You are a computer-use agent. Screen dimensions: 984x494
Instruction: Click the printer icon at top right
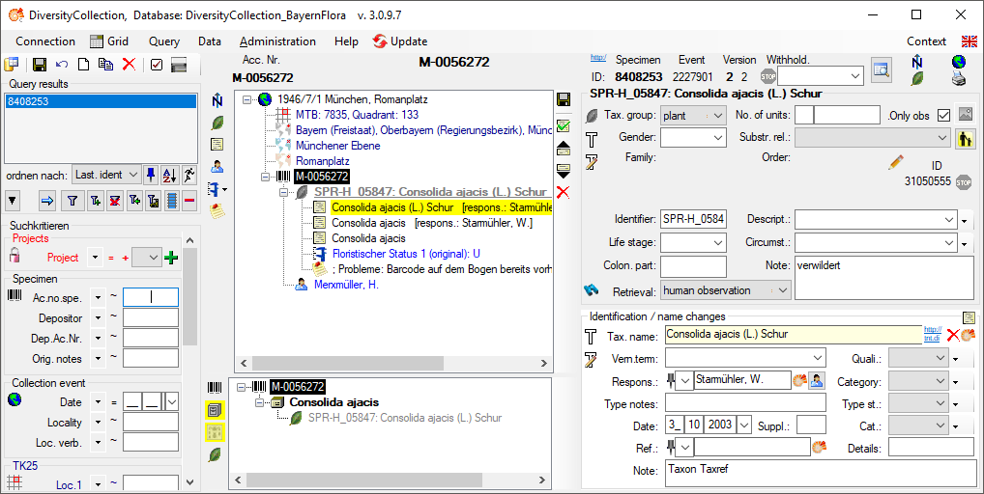pos(958,79)
